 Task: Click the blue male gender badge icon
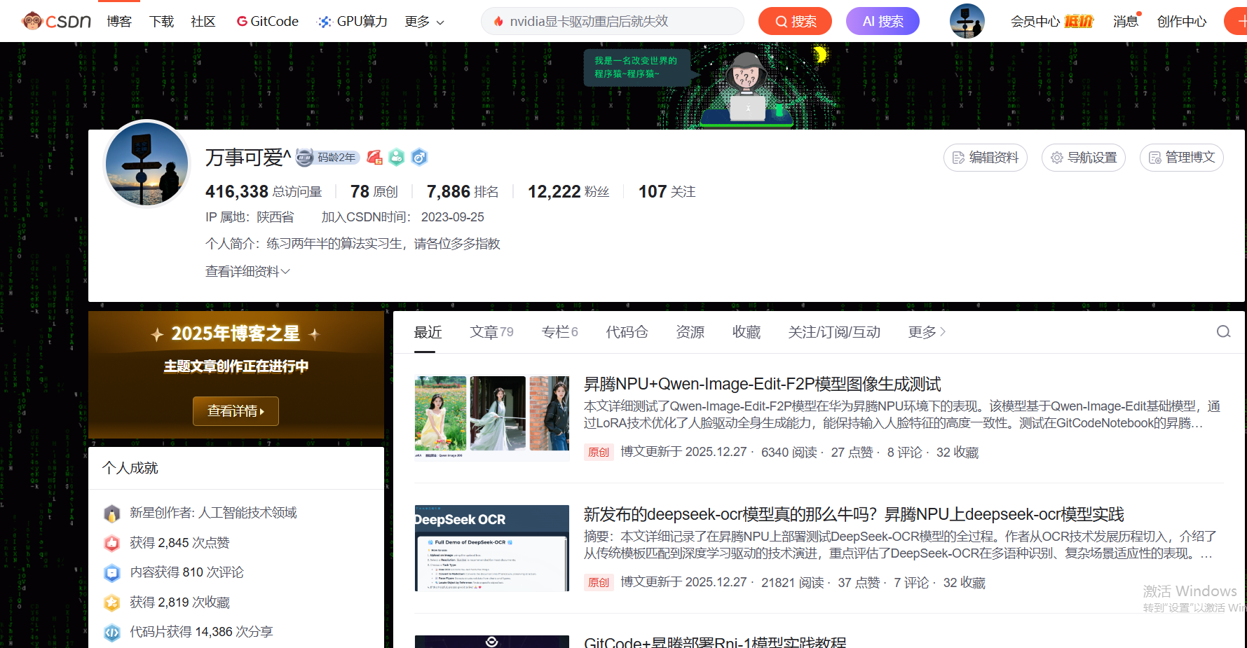click(419, 157)
